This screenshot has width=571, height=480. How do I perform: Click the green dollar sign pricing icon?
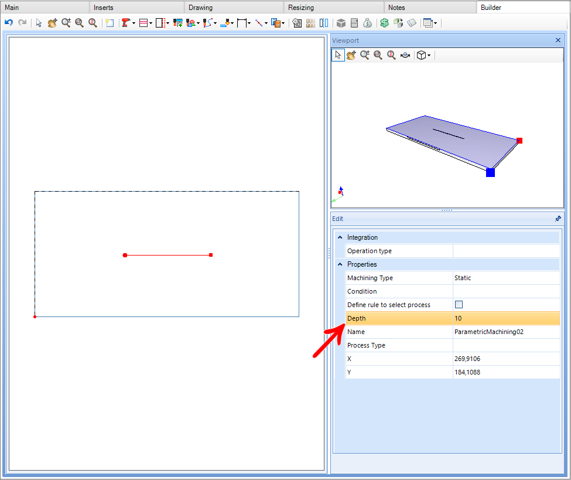384,23
